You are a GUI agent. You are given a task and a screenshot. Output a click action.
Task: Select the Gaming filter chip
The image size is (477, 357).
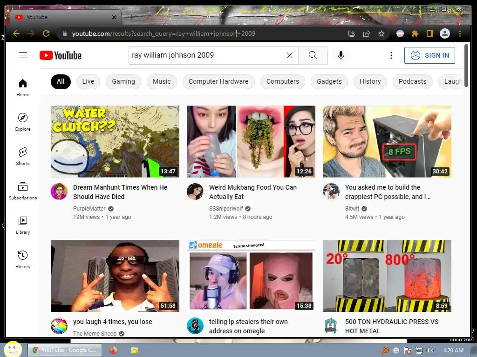click(123, 82)
